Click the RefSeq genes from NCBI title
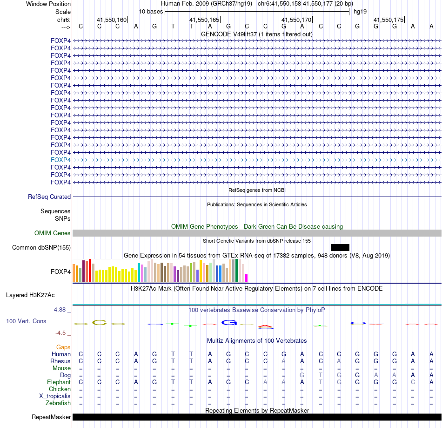 (257, 190)
